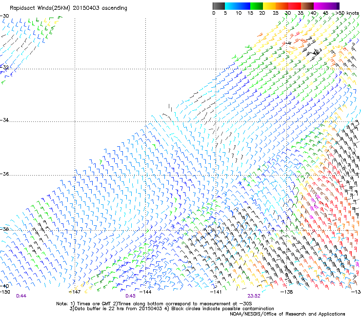Click the -144 longitude axis label

pos(145,292)
